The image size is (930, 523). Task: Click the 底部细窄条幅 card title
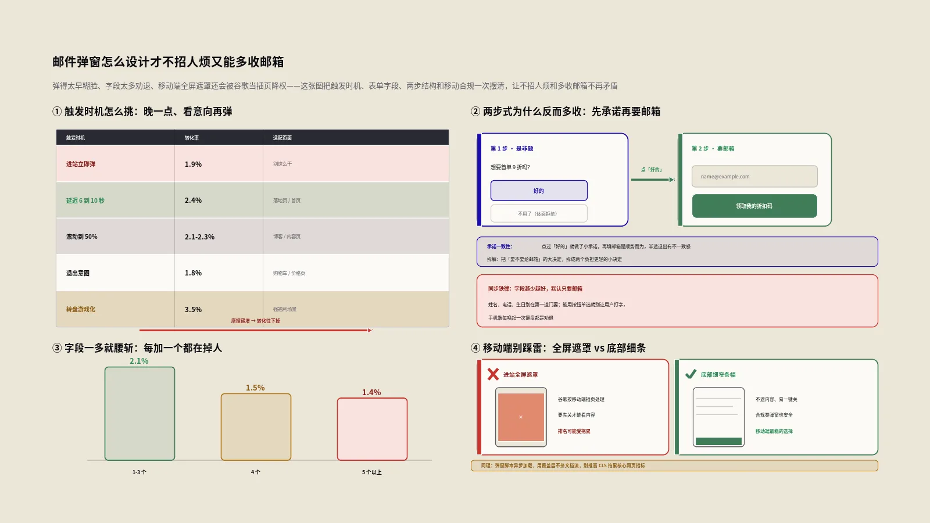tap(718, 375)
